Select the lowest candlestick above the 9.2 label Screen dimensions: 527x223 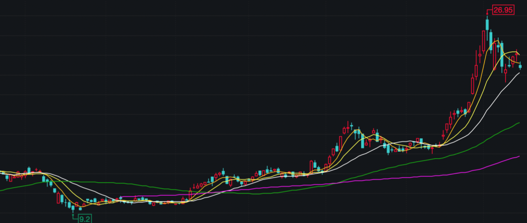pyautogui.click(x=73, y=208)
